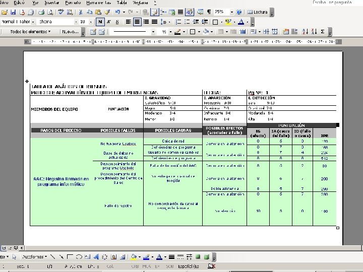This screenshot has width=363, height=272.
Task: Open the Edición menu
Action: click(19, 3)
